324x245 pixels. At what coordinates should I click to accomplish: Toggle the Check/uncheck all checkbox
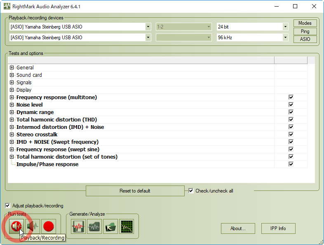[191, 191]
